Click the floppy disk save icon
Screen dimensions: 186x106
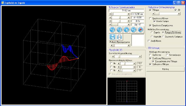[x=112, y=37]
